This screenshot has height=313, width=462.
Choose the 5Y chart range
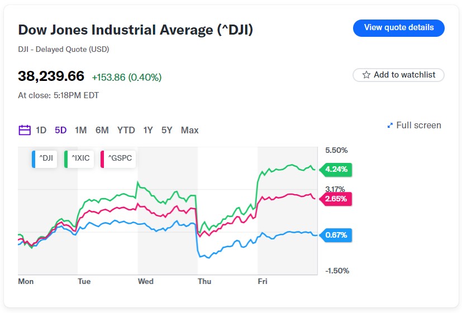point(167,130)
